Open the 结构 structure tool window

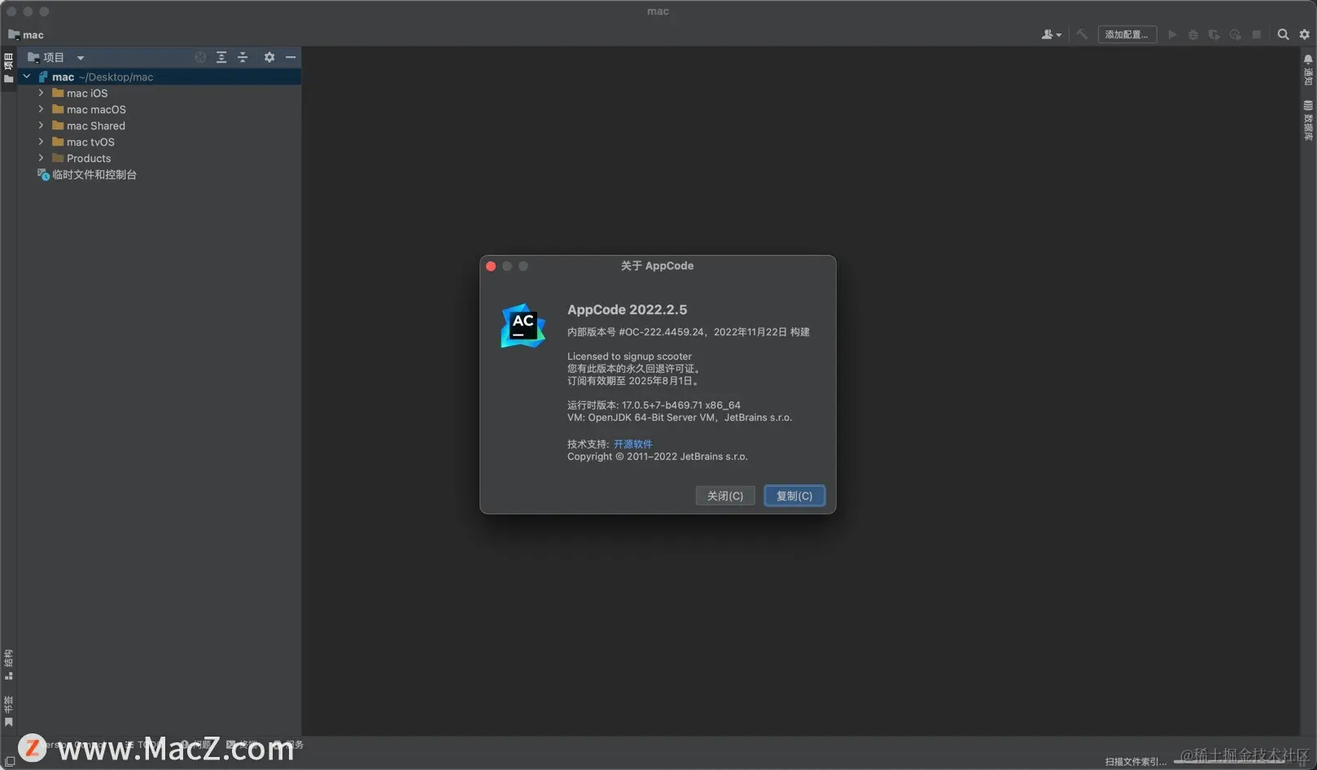pyautogui.click(x=8, y=664)
